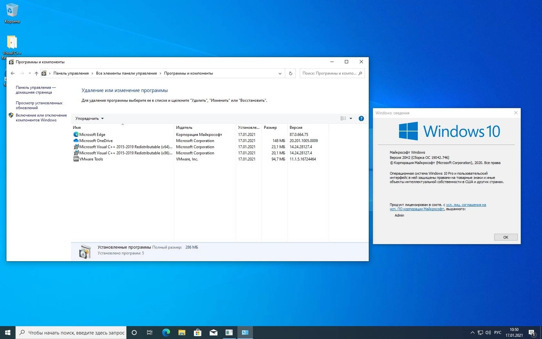Refresh the Programs and Components list
Viewport: 542px width, 339px height.
(290, 73)
